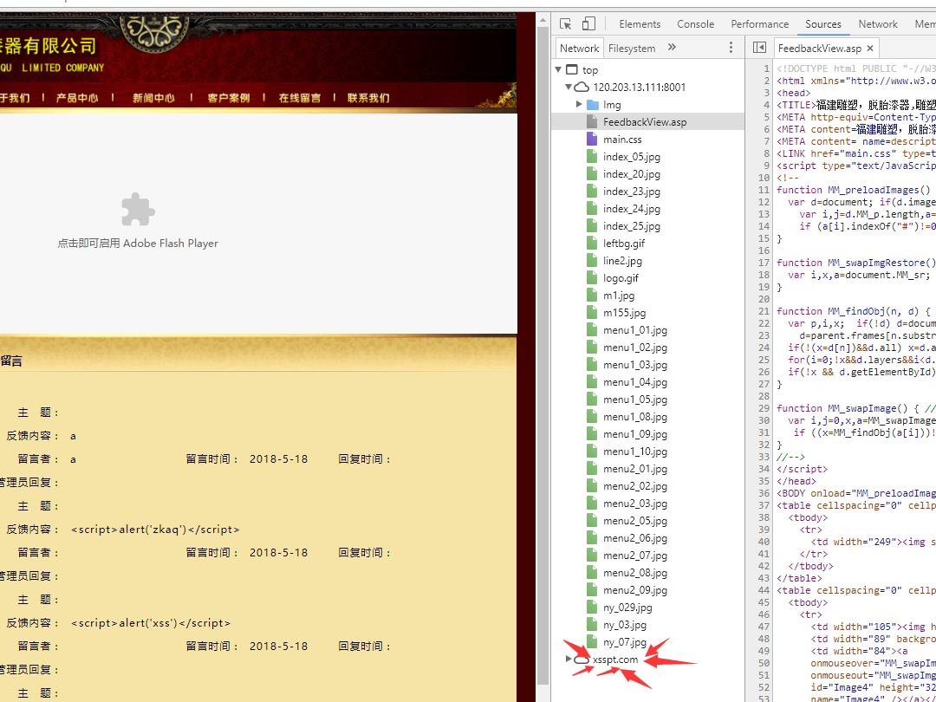Open 联系我们 navigation link
The width and height of the screenshot is (936, 702).
(x=368, y=98)
